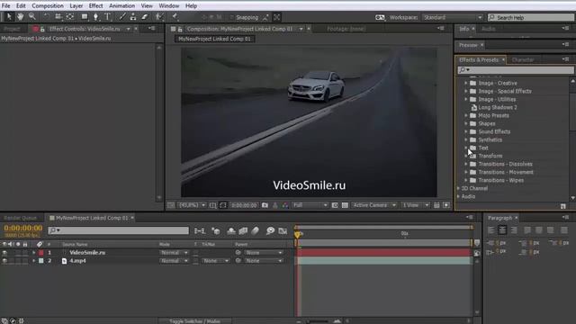The height and width of the screenshot is (324, 576).
Task: Select the Clone Stamp tool
Action: tap(133, 16)
